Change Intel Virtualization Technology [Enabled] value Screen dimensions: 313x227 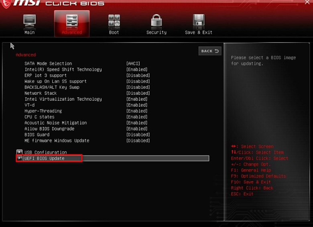click(x=137, y=99)
